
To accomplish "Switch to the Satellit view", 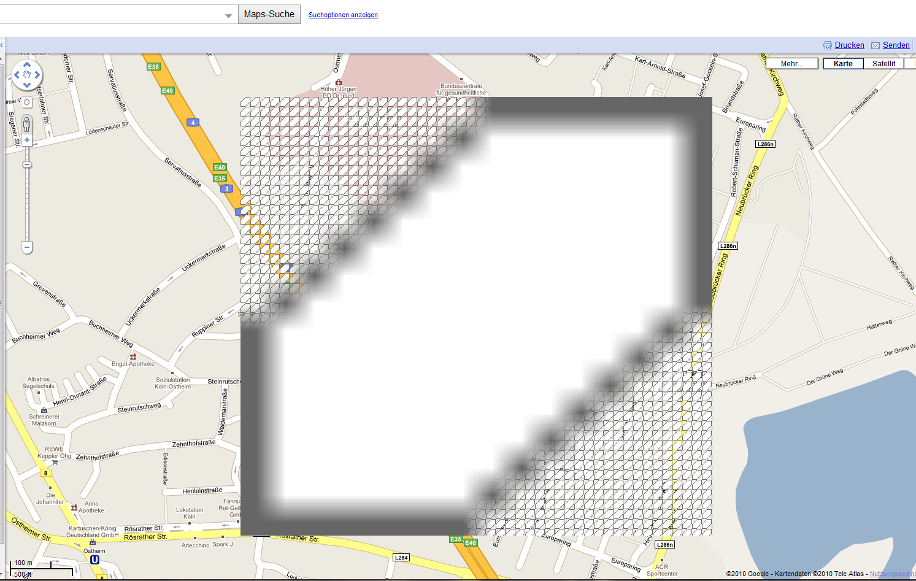I will pos(883,64).
